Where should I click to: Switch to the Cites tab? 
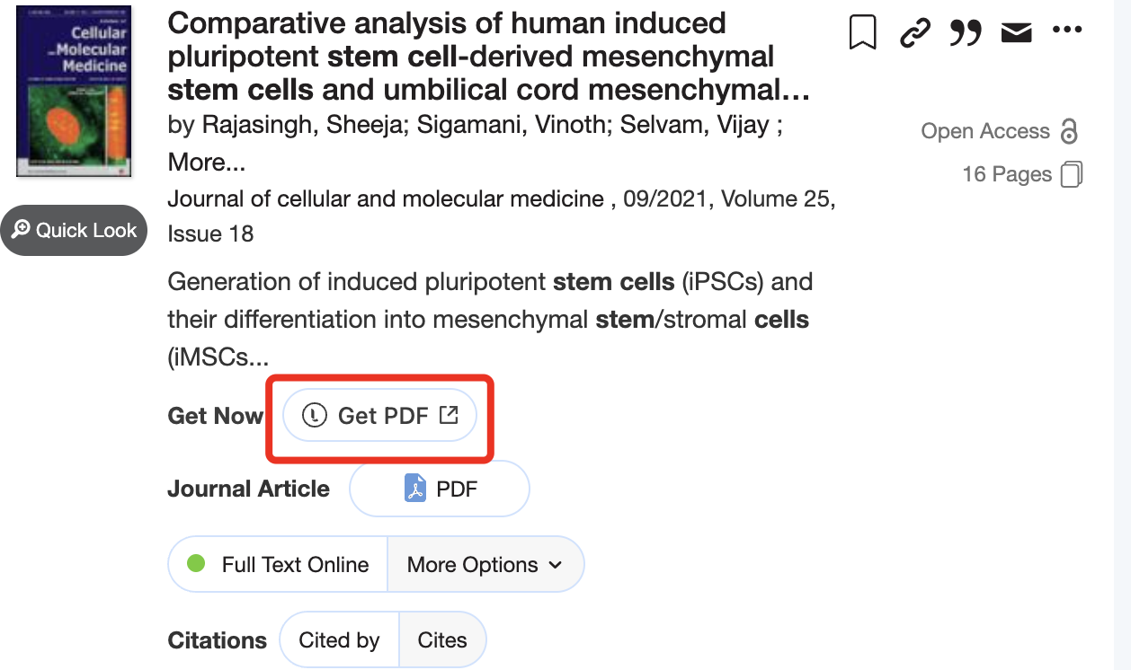(441, 639)
